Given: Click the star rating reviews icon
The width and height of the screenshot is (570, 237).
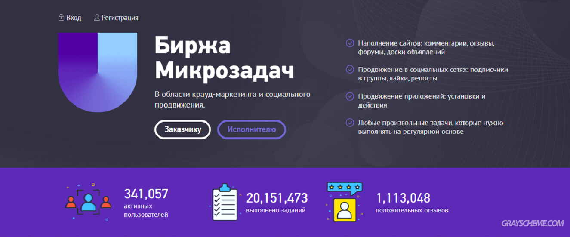Looking at the screenshot, I should [345, 201].
